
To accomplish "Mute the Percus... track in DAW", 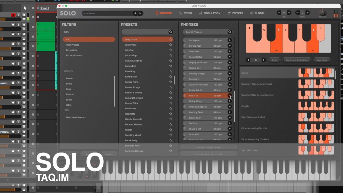I will tap(24, 132).
